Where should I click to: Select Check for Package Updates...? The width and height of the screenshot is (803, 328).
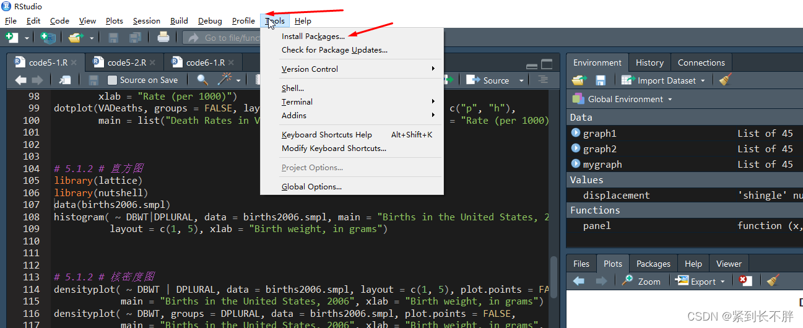click(352, 50)
